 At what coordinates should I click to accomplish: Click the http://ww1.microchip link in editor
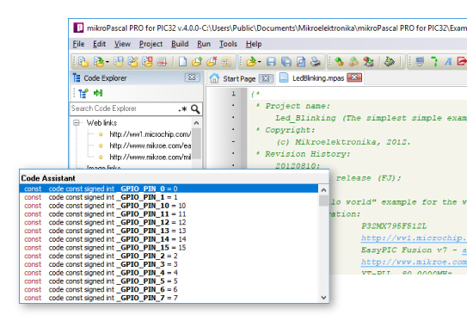coord(414,238)
